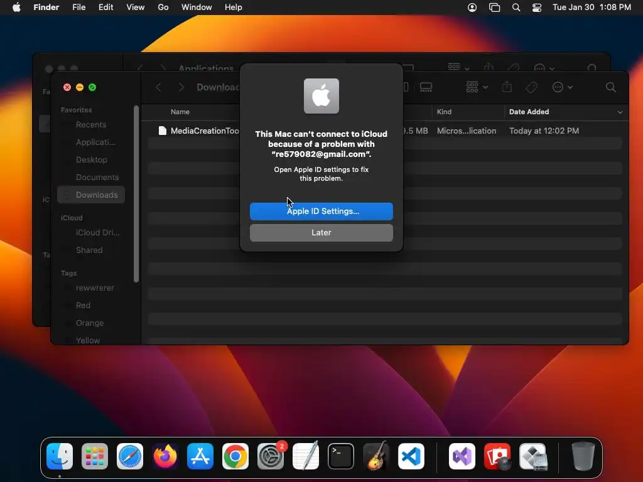Select the MediaCreationTool file row
This screenshot has width=643, height=482.
click(385, 131)
